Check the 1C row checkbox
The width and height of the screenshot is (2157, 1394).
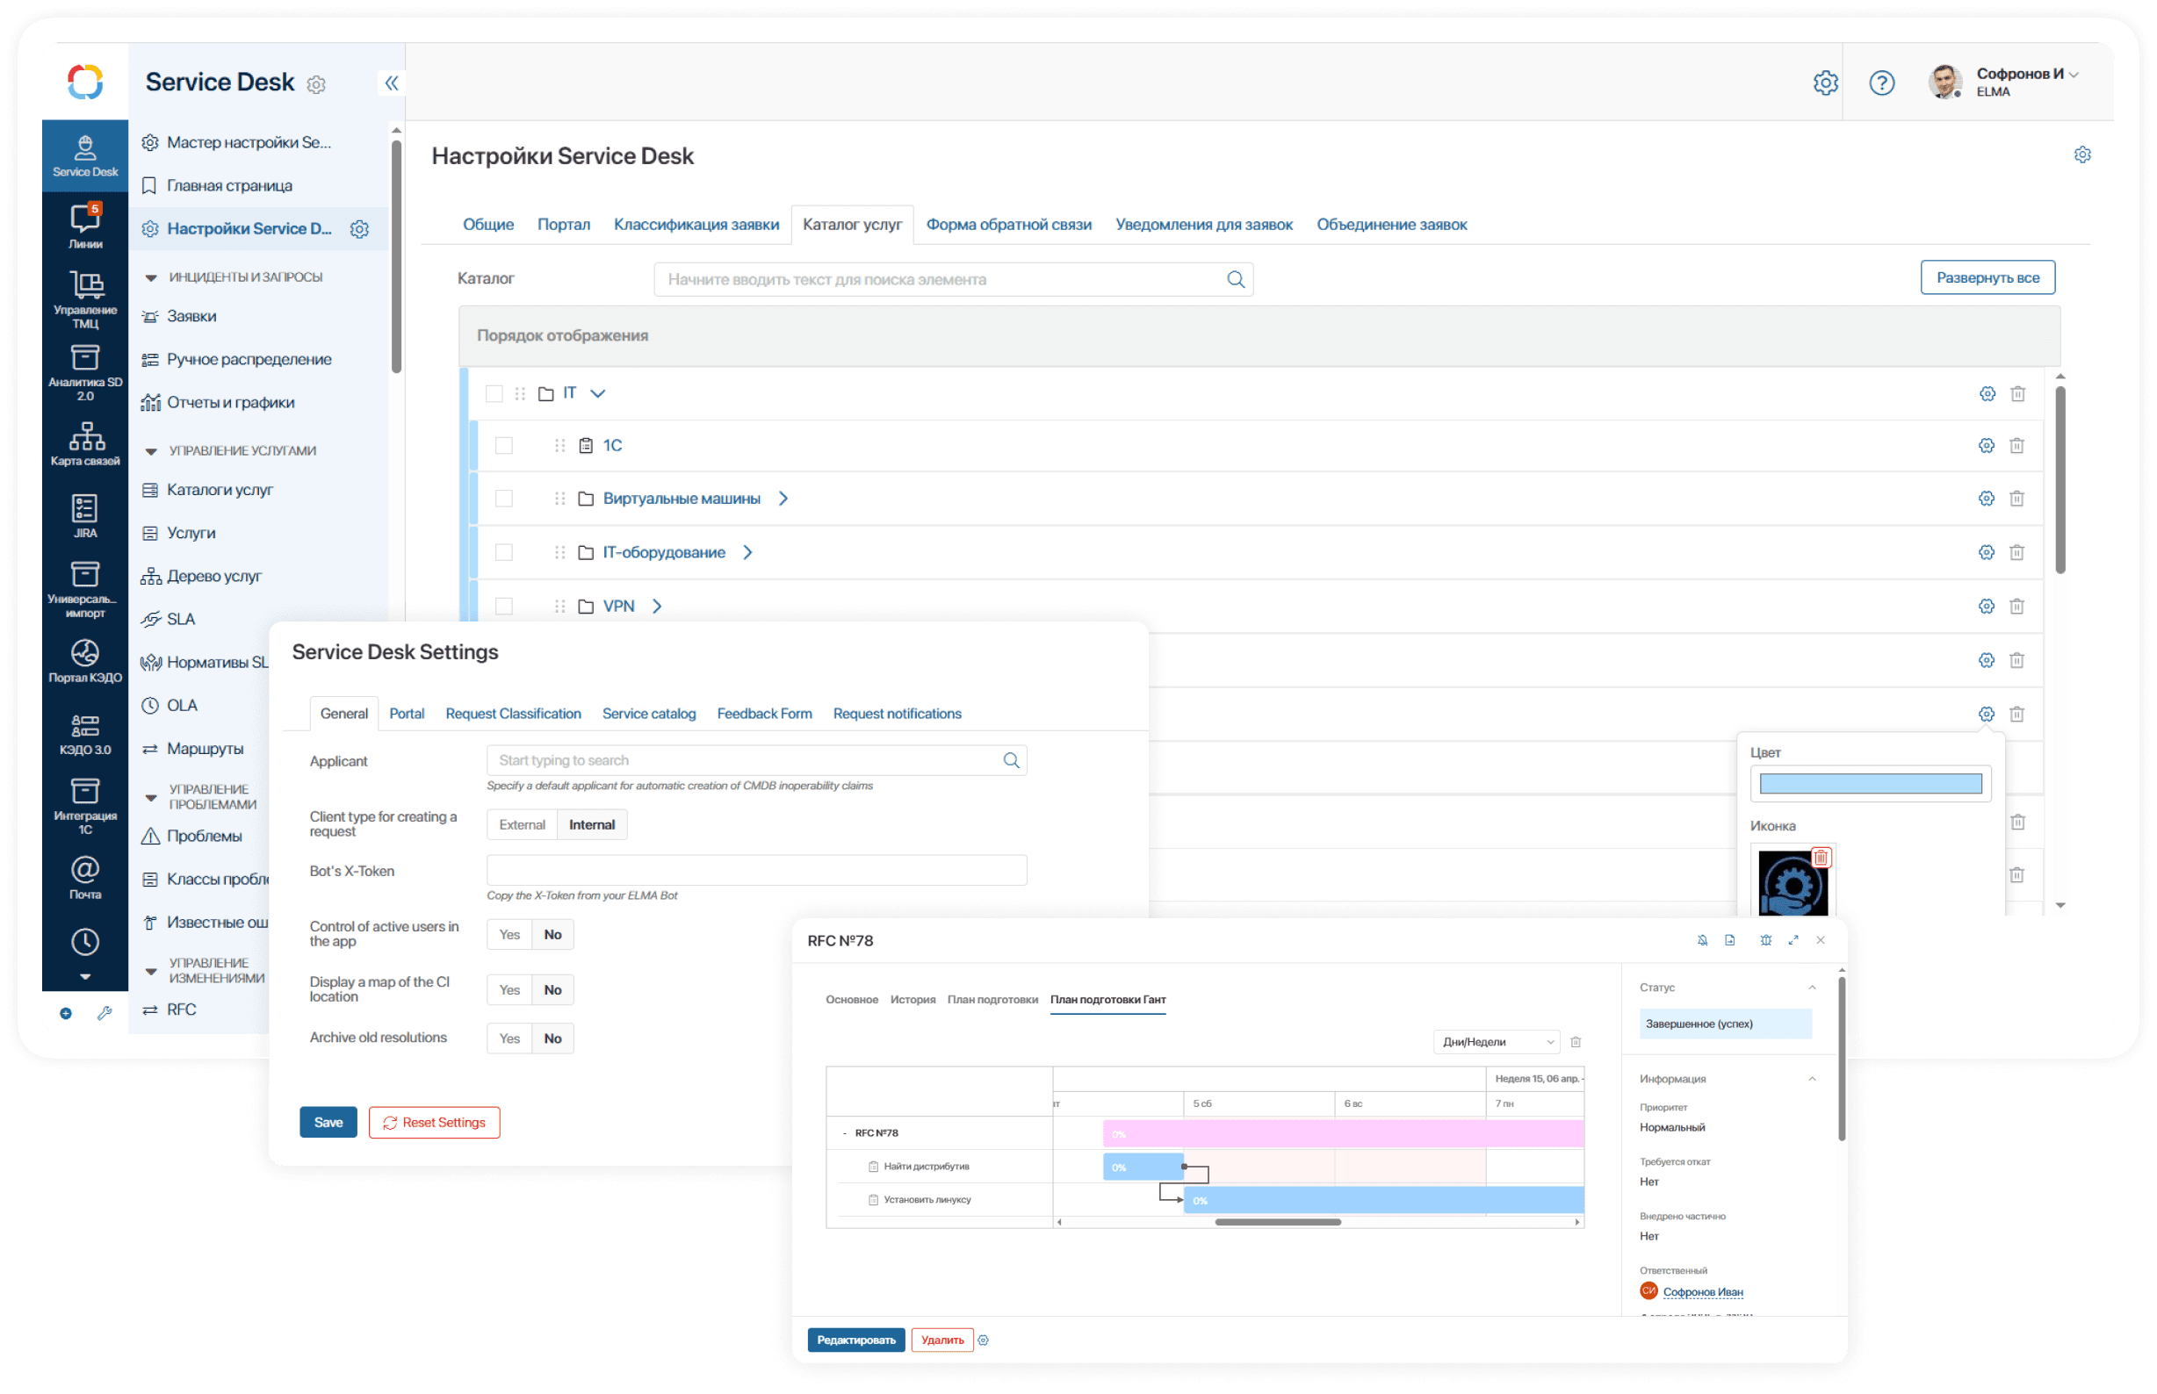click(x=504, y=445)
